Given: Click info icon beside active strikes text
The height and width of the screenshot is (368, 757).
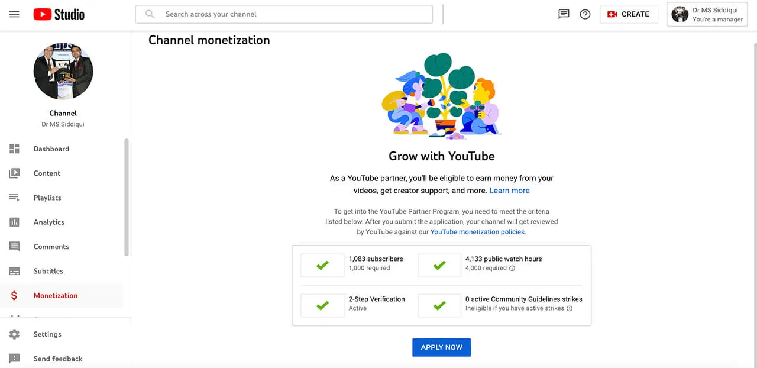Looking at the screenshot, I should [x=570, y=308].
